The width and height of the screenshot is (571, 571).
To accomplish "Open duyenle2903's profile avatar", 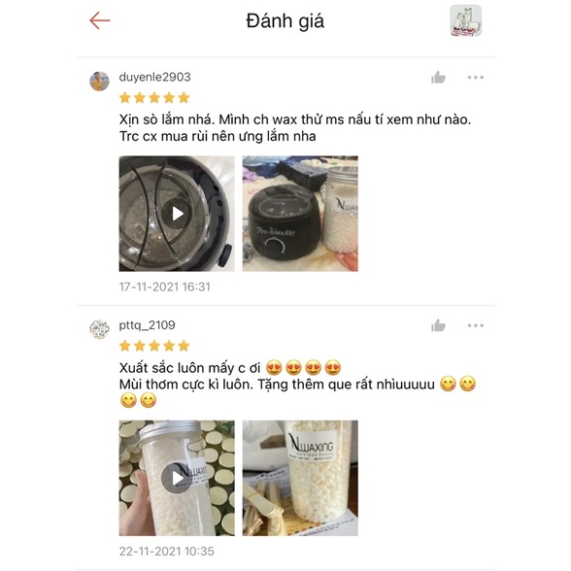I will tap(99, 81).
